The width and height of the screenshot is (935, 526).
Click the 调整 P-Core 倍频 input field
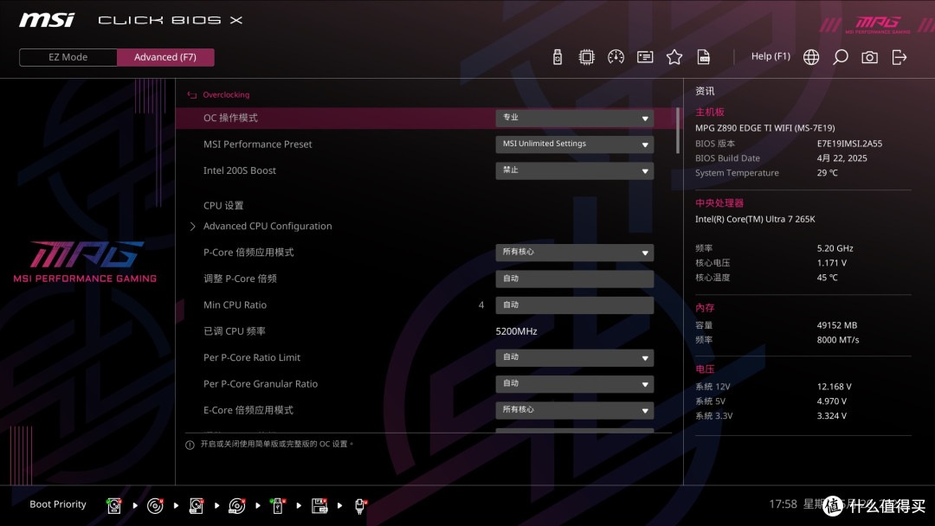click(x=574, y=279)
